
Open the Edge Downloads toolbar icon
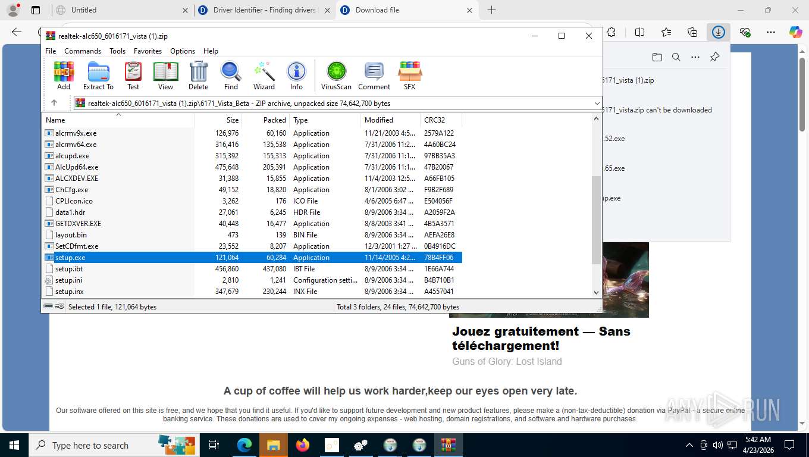[x=719, y=32]
